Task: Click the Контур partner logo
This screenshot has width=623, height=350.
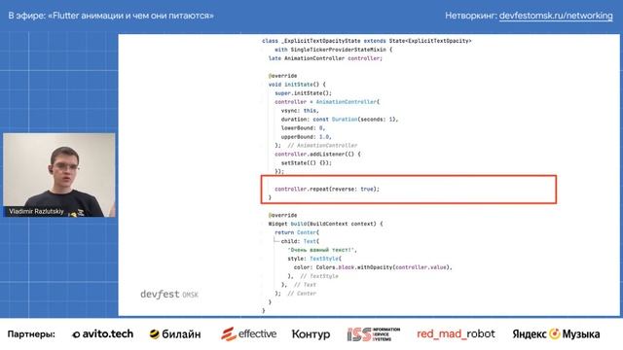Action: pos(311,334)
